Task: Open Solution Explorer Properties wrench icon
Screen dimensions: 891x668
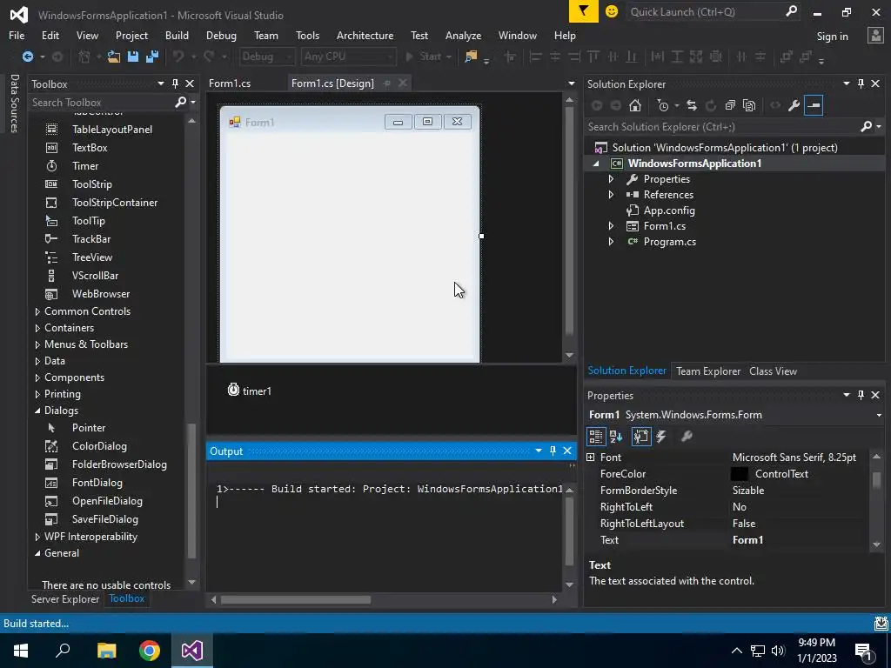Action: (794, 105)
